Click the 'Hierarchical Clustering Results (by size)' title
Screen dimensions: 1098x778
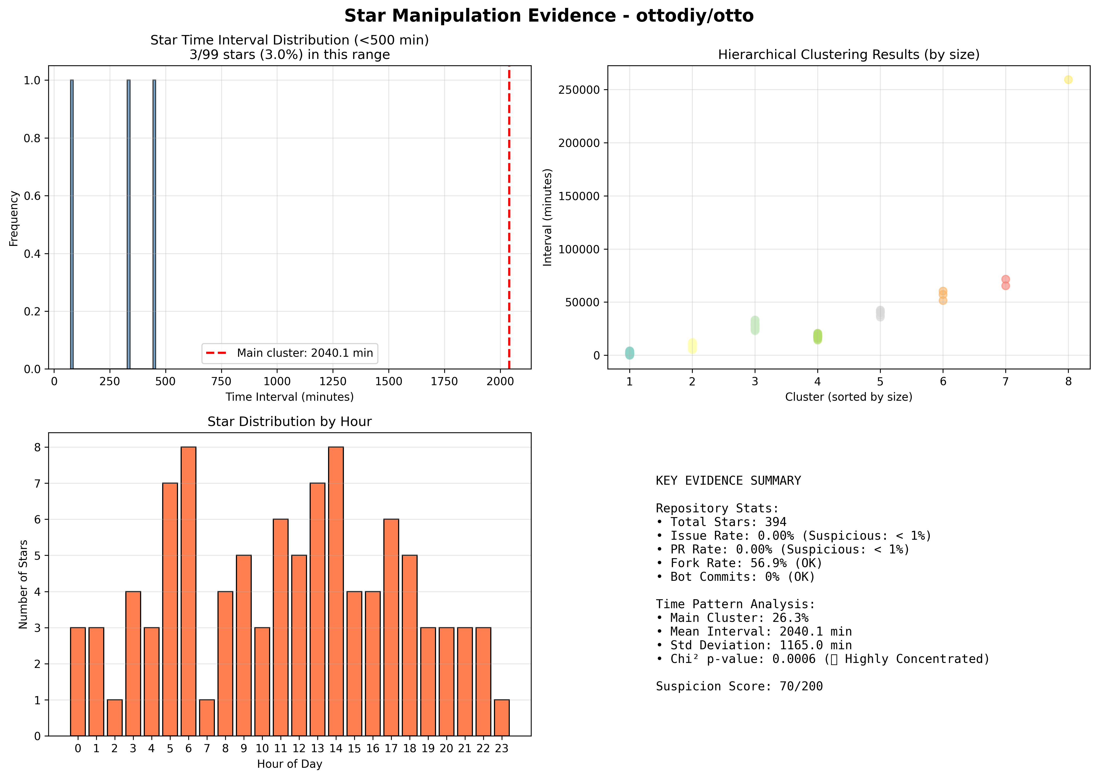[848, 54]
